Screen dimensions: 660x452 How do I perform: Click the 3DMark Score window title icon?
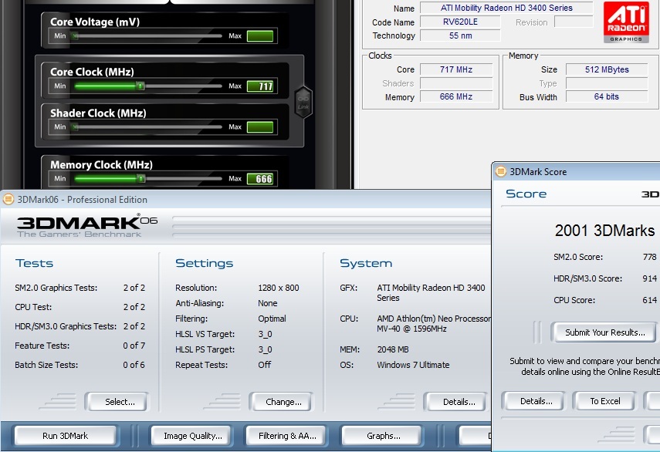point(501,171)
